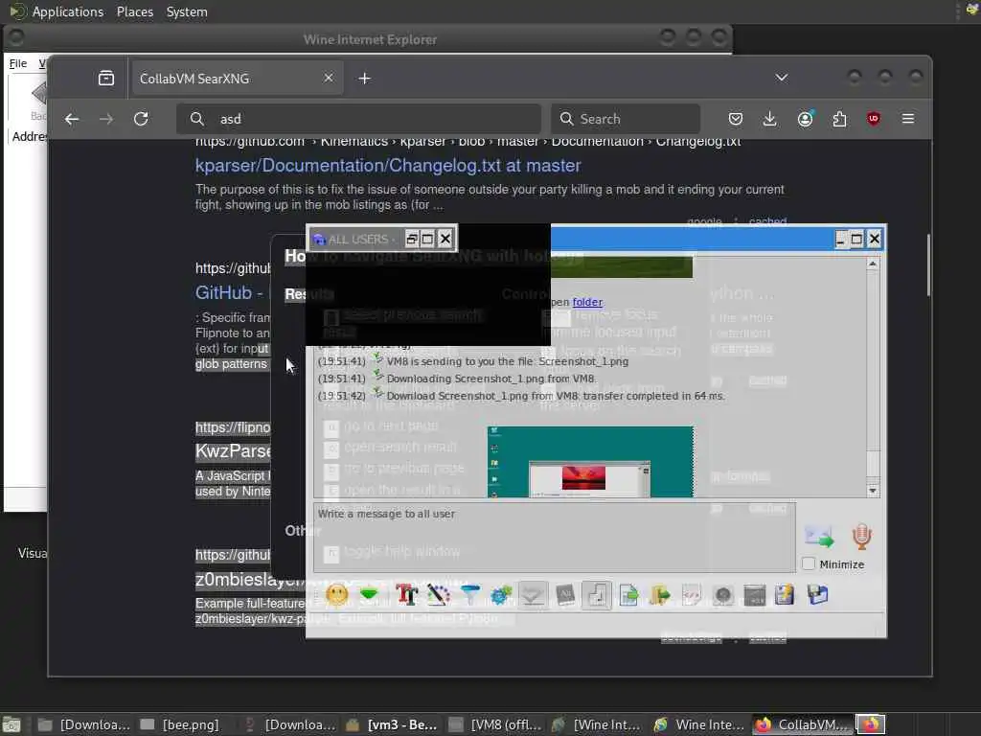Click the microphone voice message icon
The width and height of the screenshot is (981, 736).
[861, 537]
